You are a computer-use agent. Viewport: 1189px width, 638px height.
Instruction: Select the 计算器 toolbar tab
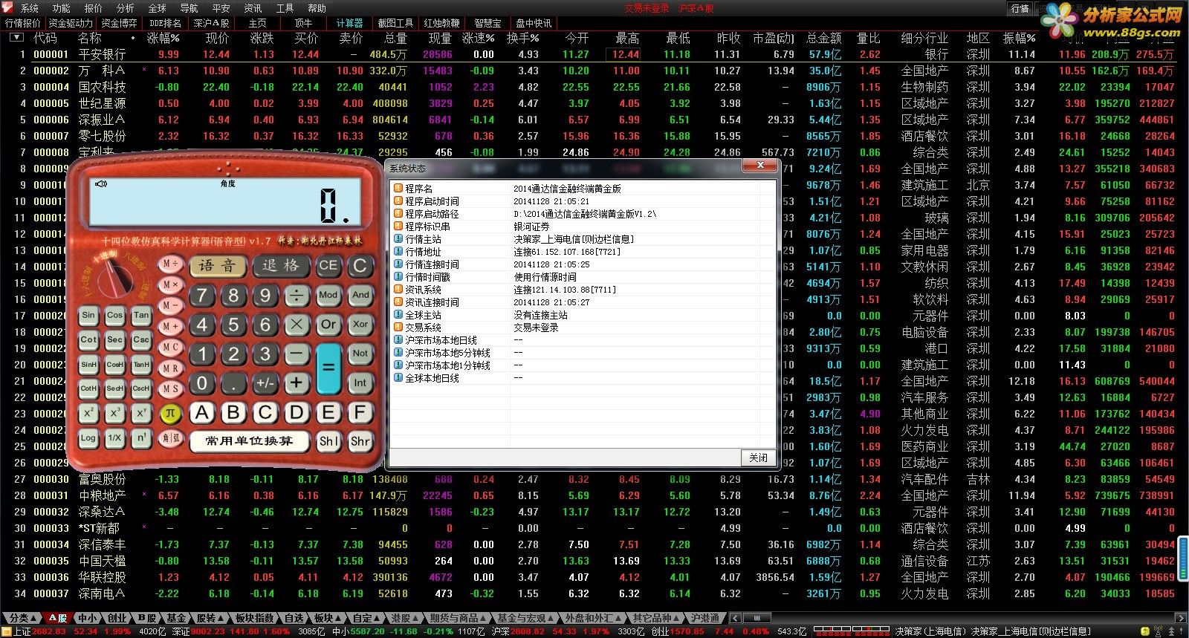tap(349, 23)
